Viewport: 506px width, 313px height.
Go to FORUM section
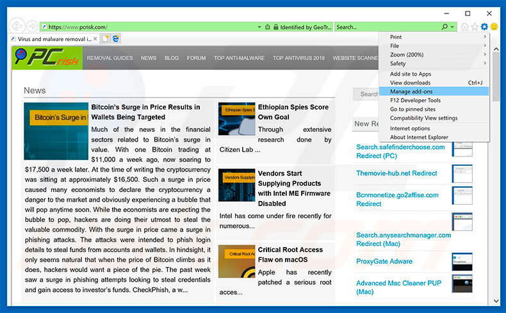click(x=196, y=58)
